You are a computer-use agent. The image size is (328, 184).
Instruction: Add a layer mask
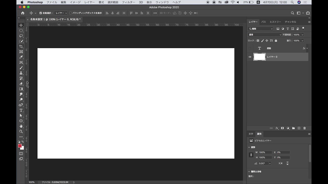pyautogui.click(x=282, y=128)
